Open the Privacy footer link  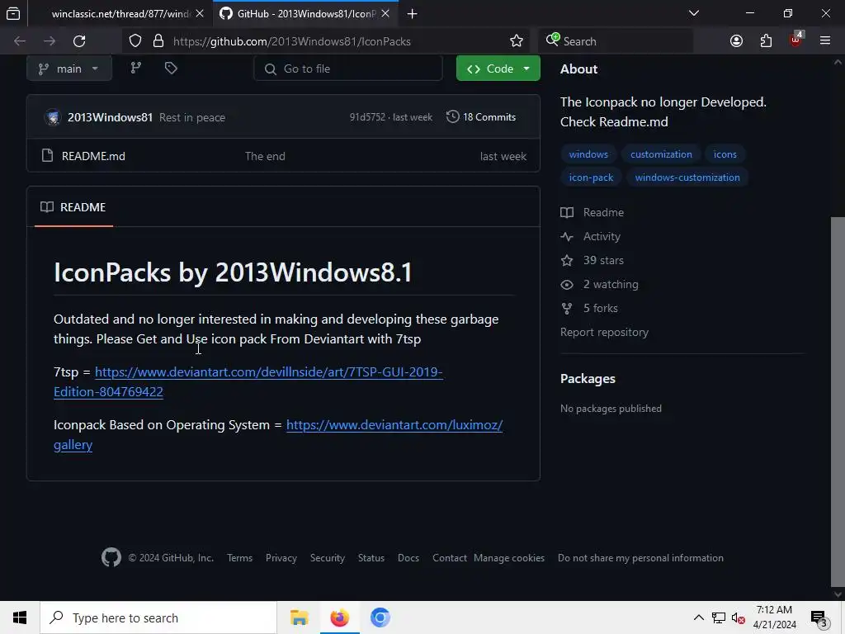(281, 558)
